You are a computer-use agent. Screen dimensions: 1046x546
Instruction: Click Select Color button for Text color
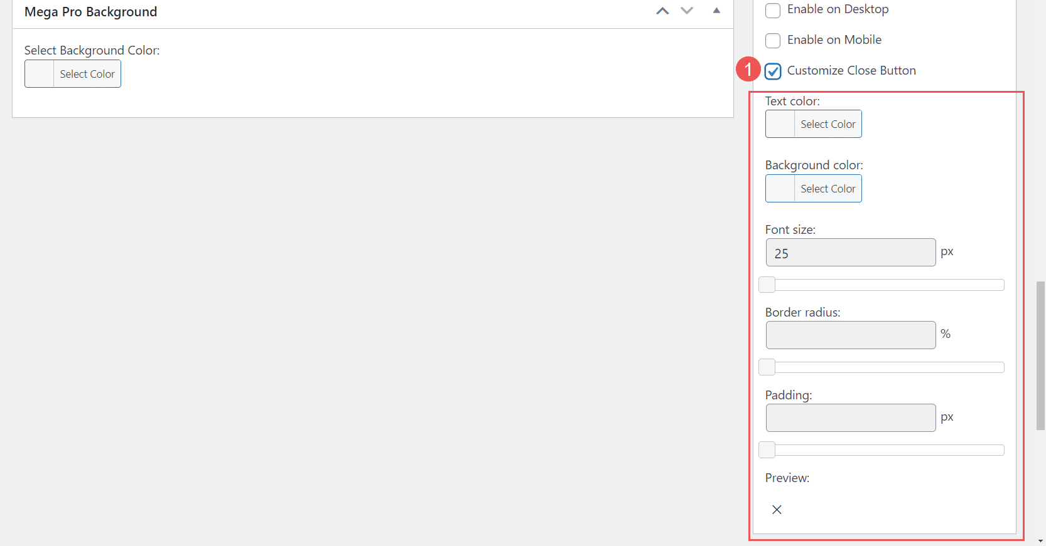pos(828,124)
